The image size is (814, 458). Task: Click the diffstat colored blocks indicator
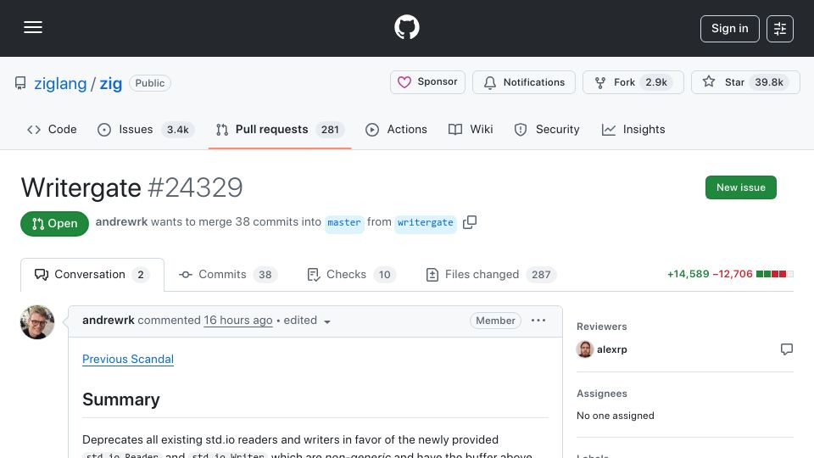pos(774,274)
